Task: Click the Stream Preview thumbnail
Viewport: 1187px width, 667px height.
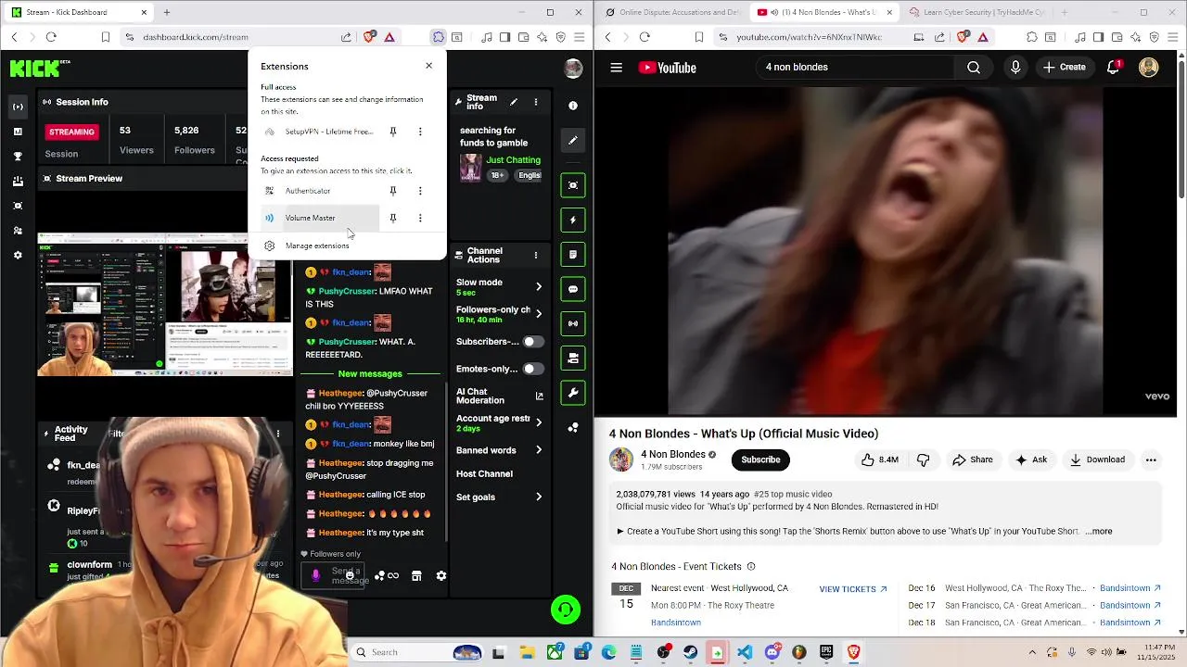Action: (x=165, y=305)
